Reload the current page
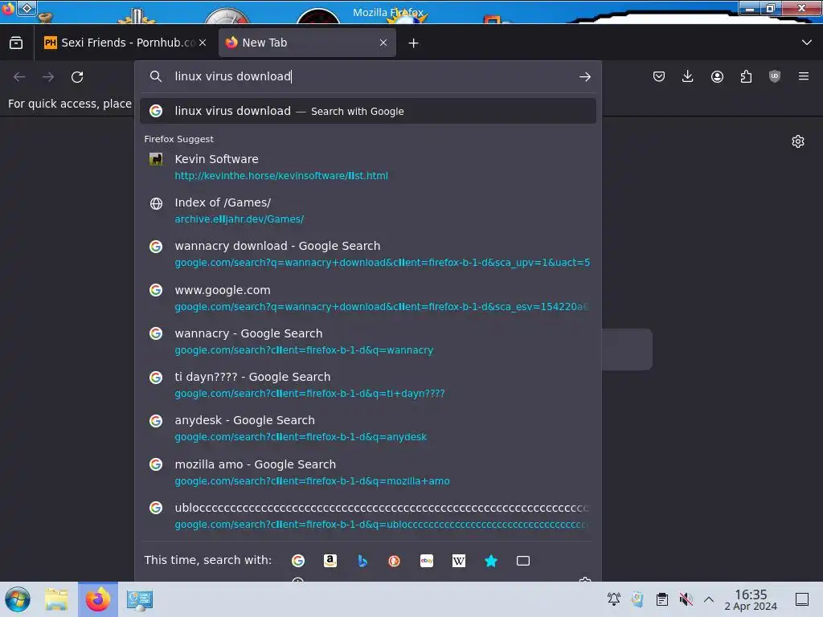 (x=77, y=77)
